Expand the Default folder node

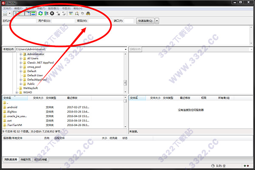pyautogui.click(x=21, y=71)
